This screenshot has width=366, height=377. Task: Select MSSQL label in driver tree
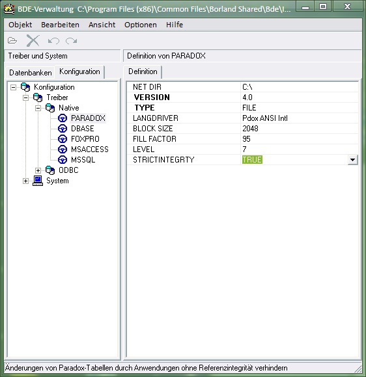pos(83,160)
